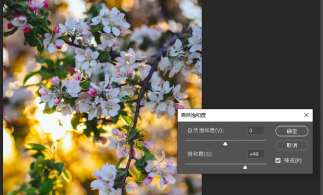This screenshot has height=195, width=323.
Task: Click the 预览(P) label text
Action: [293, 160]
